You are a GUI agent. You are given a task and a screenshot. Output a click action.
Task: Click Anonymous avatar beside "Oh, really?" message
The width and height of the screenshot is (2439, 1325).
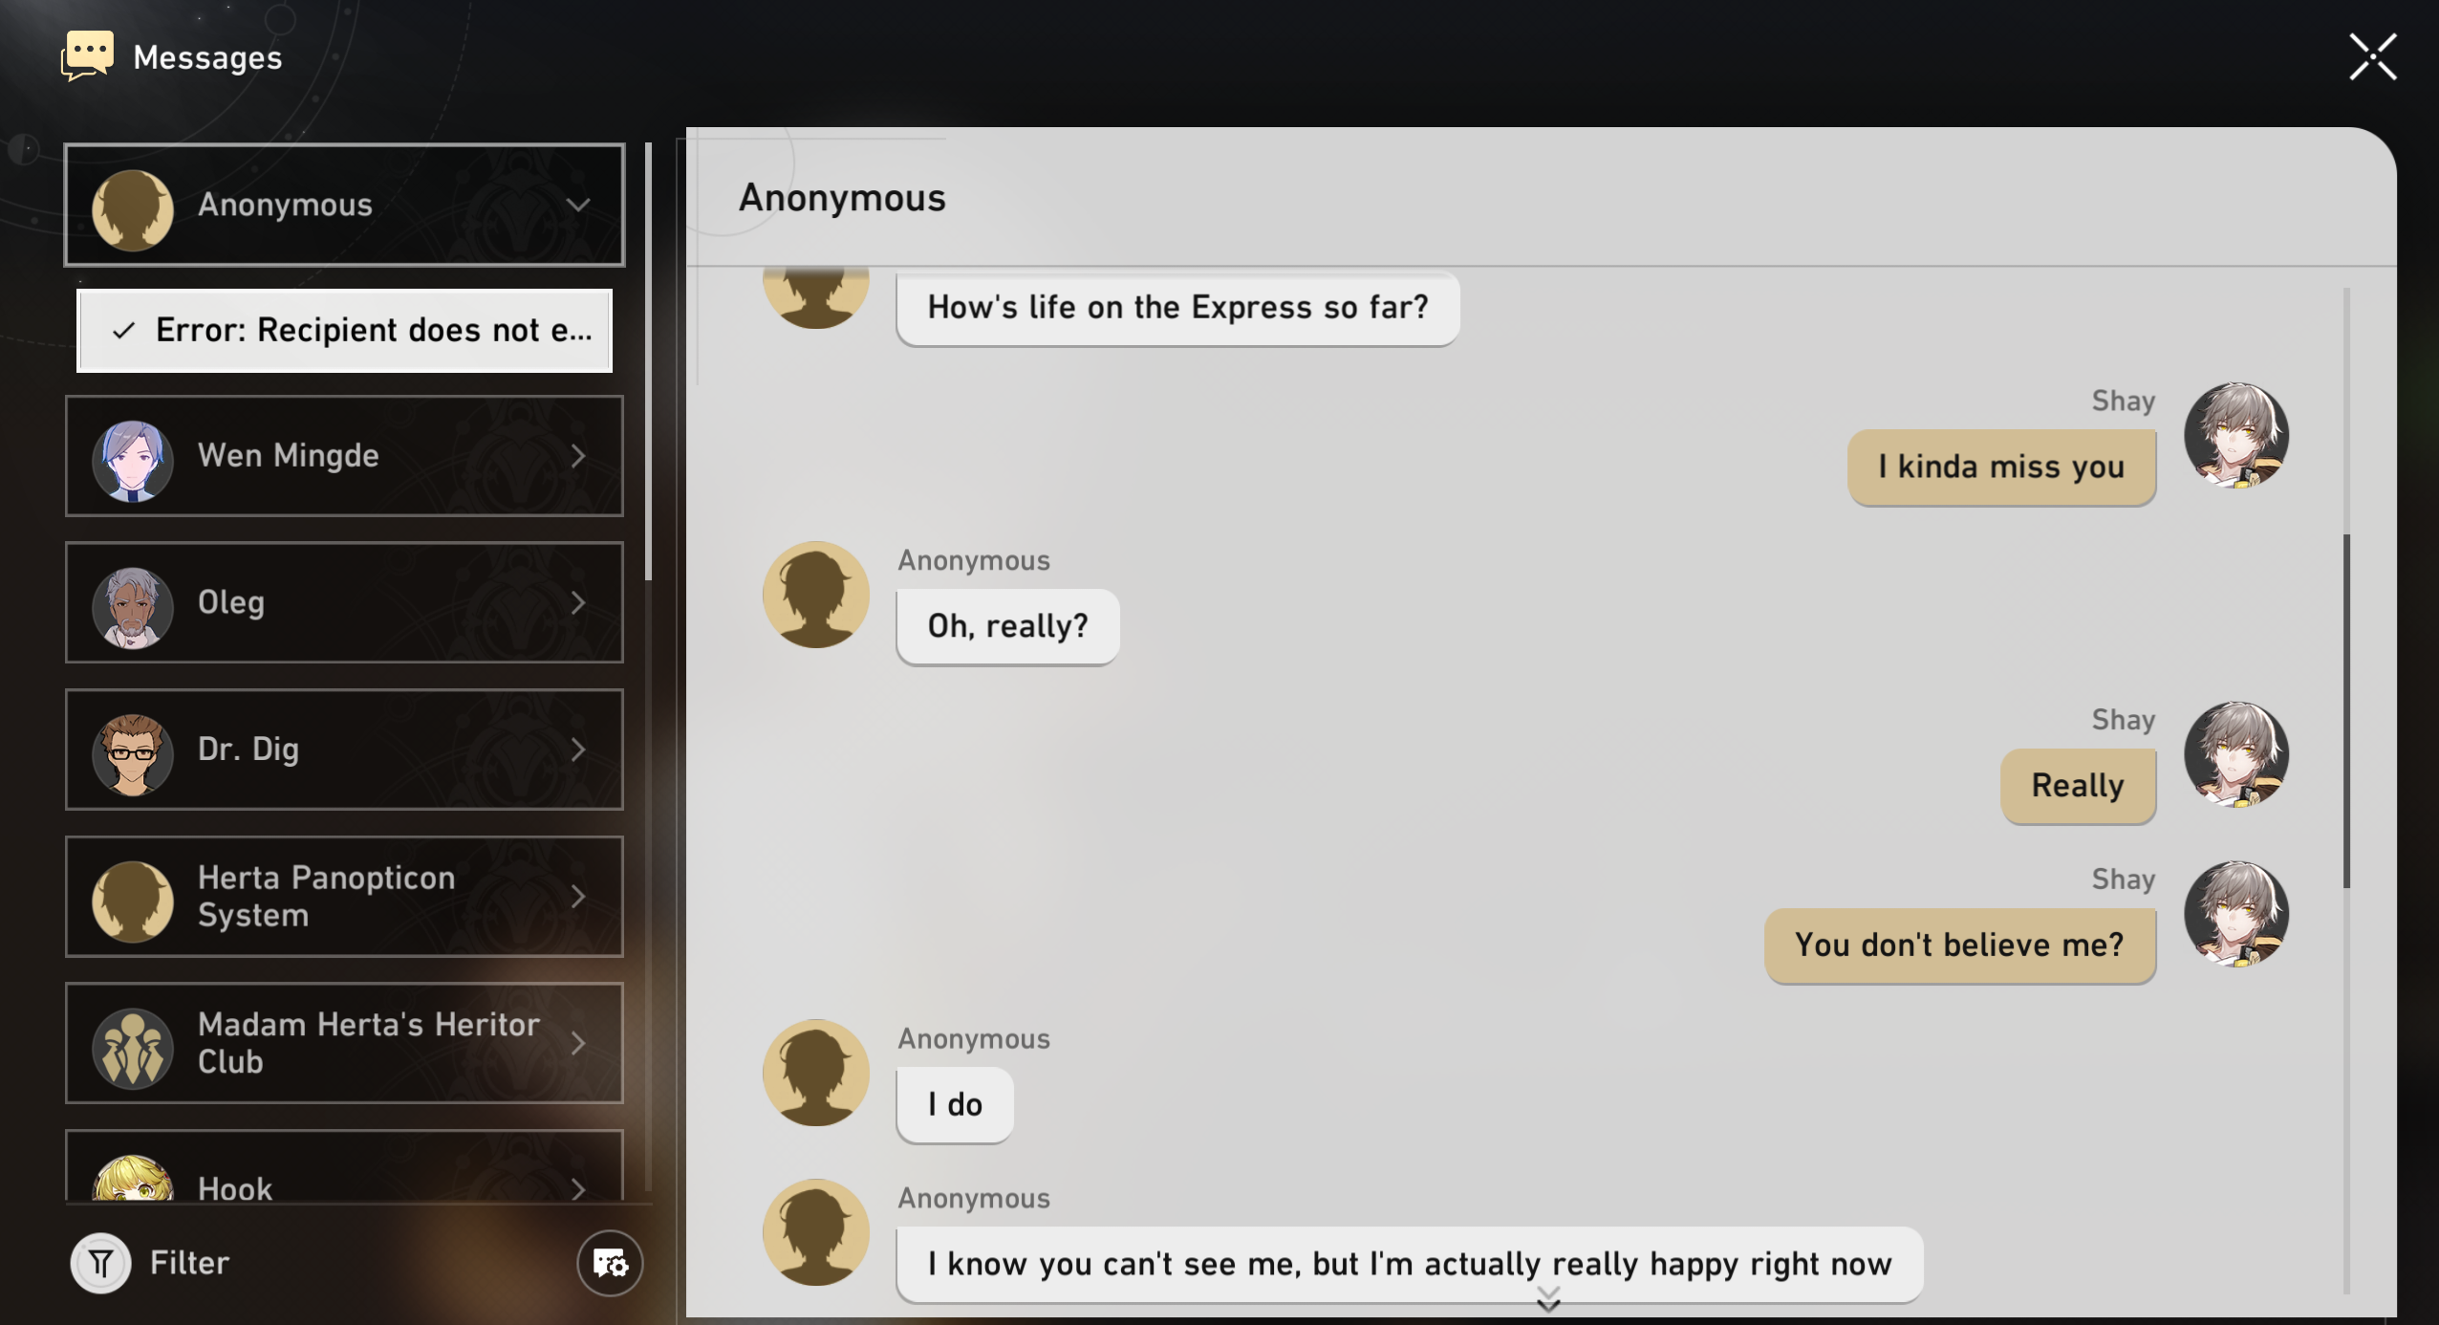(815, 595)
